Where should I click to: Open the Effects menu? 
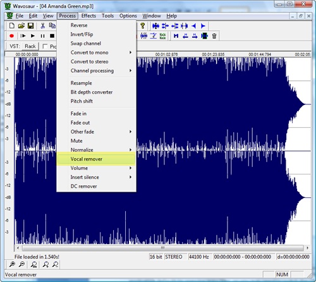(x=88, y=16)
